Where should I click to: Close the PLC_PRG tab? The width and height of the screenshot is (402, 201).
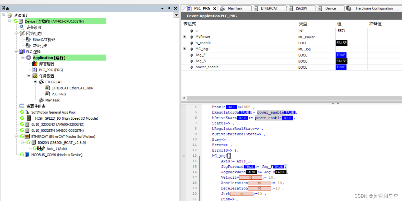coord(215,8)
